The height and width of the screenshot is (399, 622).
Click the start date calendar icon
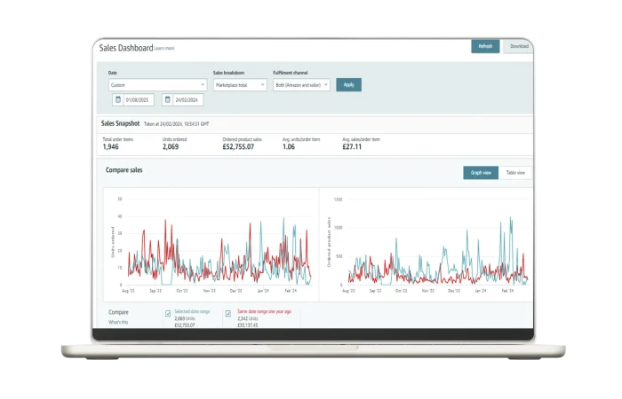118,100
